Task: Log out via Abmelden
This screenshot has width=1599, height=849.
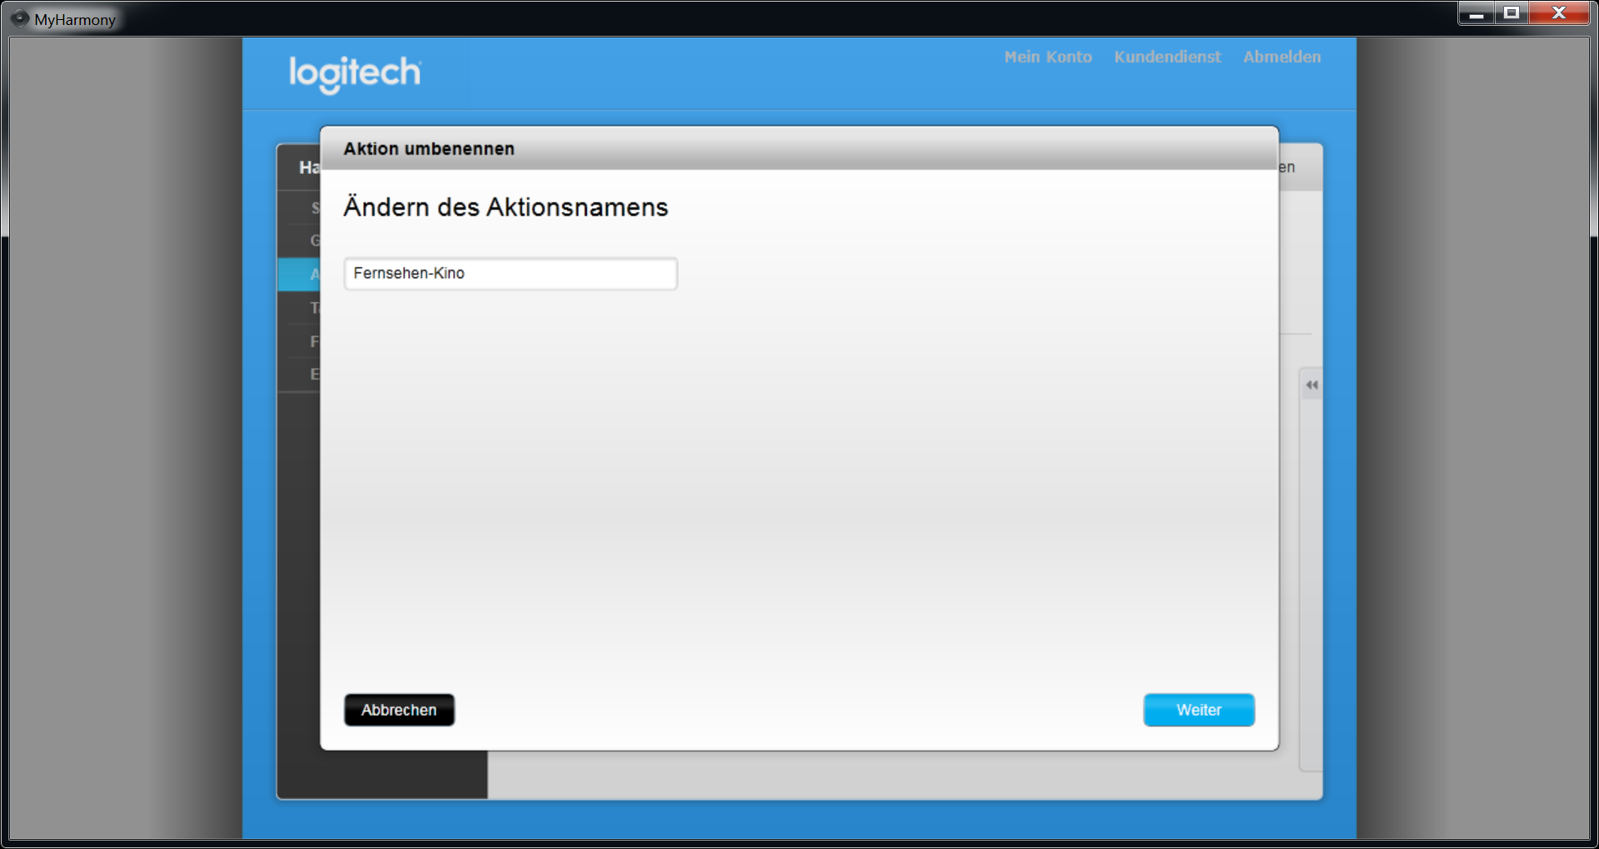Action: tap(1282, 57)
